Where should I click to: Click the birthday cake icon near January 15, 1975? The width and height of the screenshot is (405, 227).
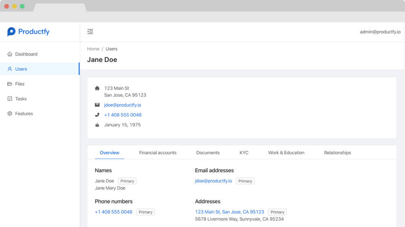[97, 125]
